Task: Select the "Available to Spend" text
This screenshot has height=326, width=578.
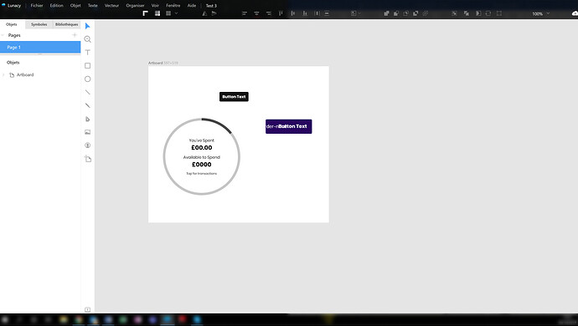Action: click(x=202, y=157)
